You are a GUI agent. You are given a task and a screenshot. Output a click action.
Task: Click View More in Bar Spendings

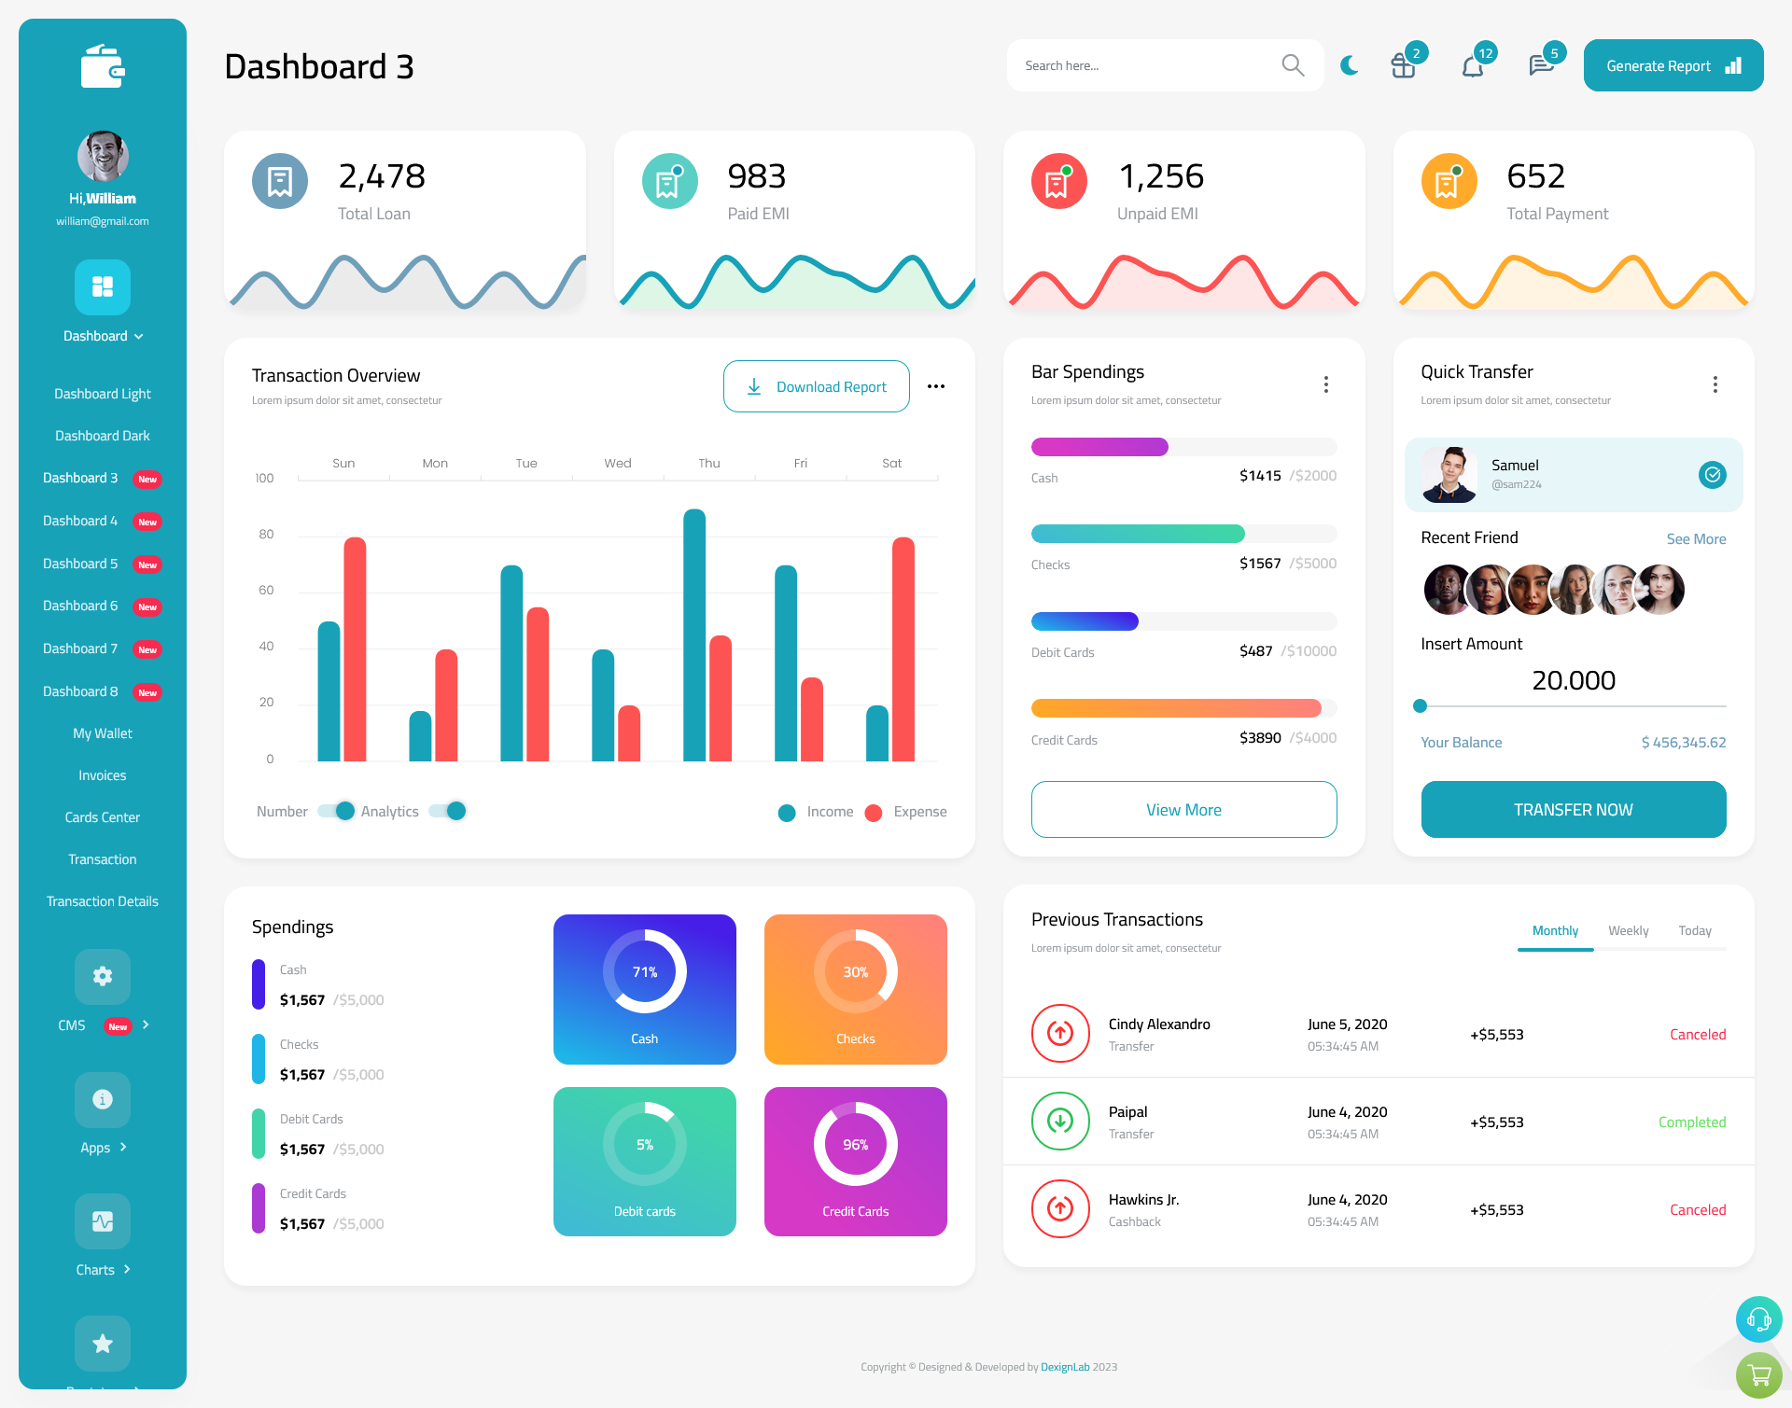[1183, 809]
